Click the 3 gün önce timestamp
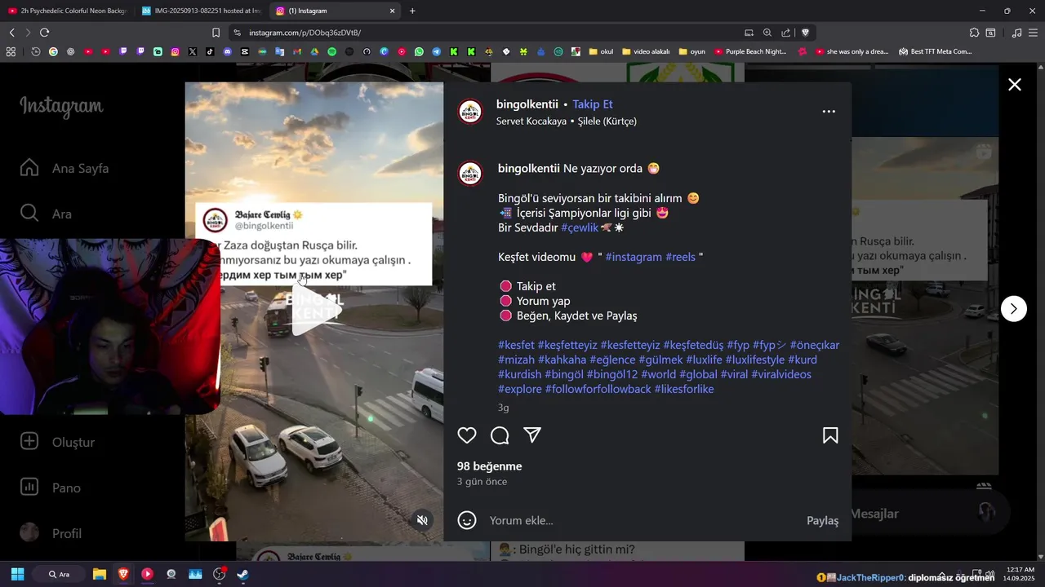The image size is (1045, 587). [482, 482]
